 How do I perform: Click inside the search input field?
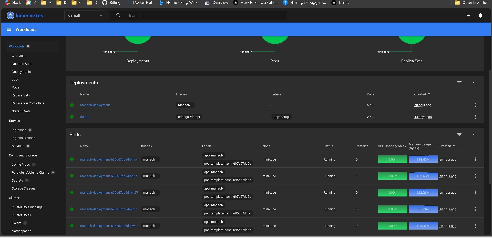[x=205, y=15]
